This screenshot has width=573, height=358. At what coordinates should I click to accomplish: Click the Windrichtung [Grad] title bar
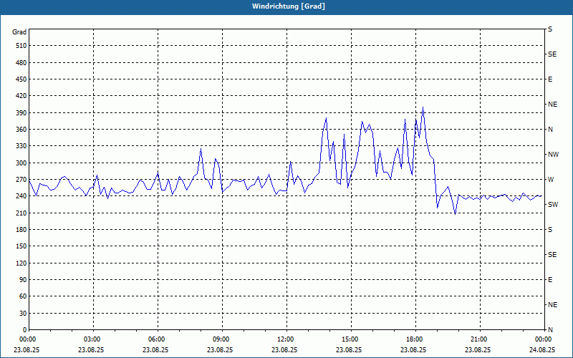click(286, 6)
